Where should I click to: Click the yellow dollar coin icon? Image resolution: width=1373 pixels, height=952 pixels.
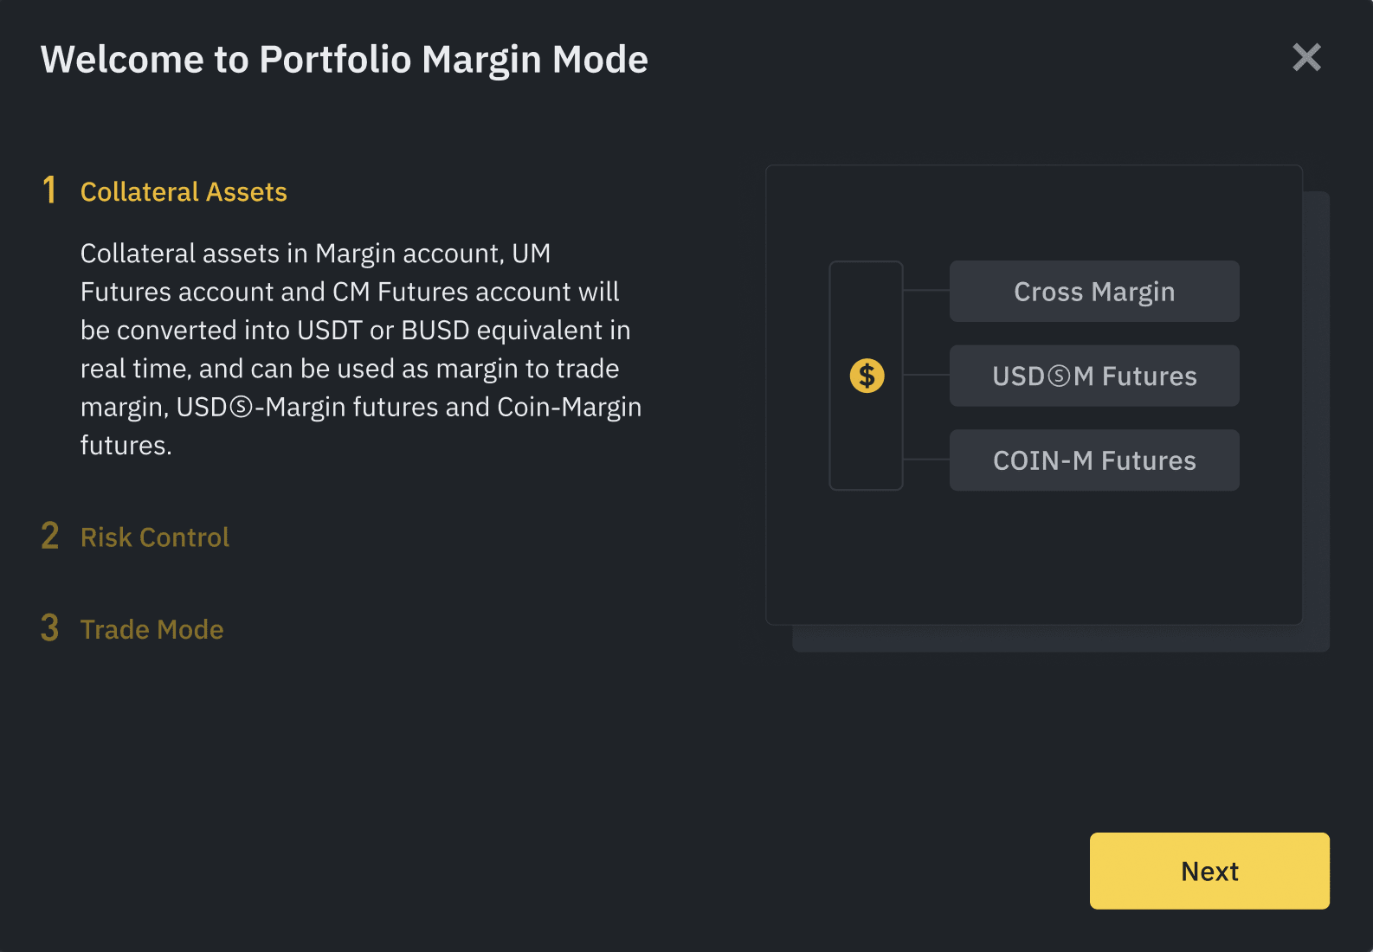tap(867, 376)
